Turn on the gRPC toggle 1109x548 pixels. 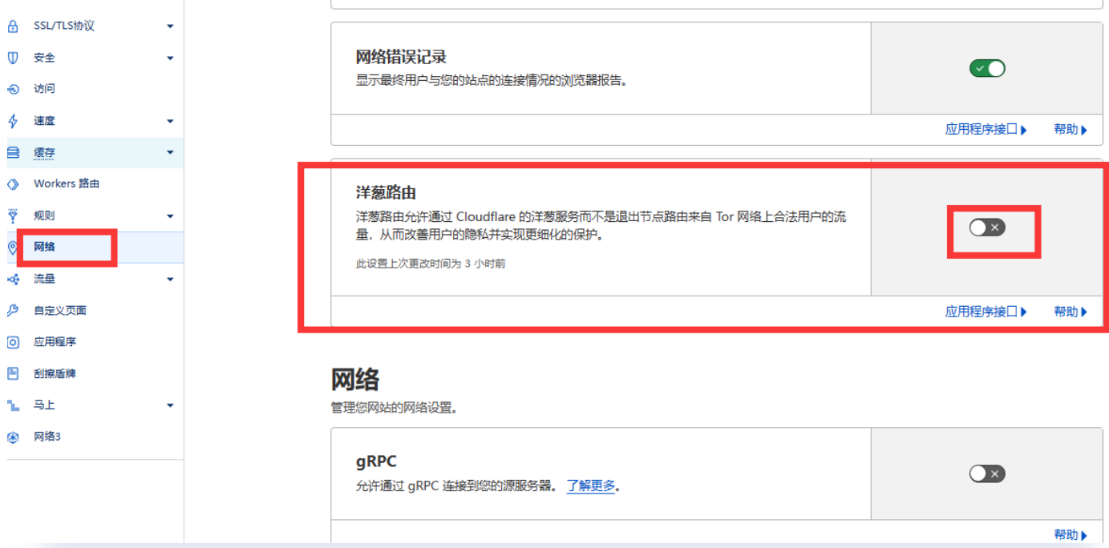coord(987,473)
